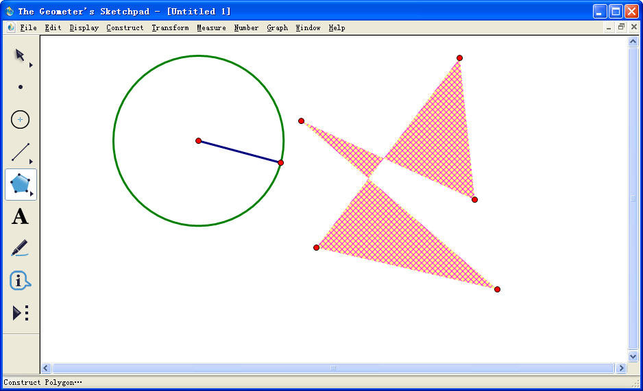Click the horizontal scrollbar thumb
The width and height of the screenshot is (643, 391).
point(333,368)
